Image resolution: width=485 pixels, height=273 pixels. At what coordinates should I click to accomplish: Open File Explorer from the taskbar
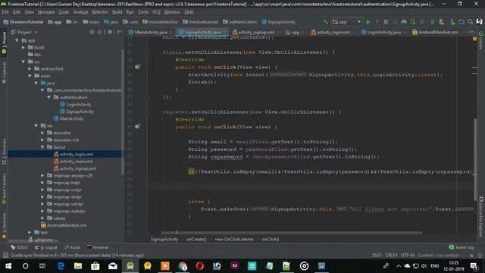[78, 266]
